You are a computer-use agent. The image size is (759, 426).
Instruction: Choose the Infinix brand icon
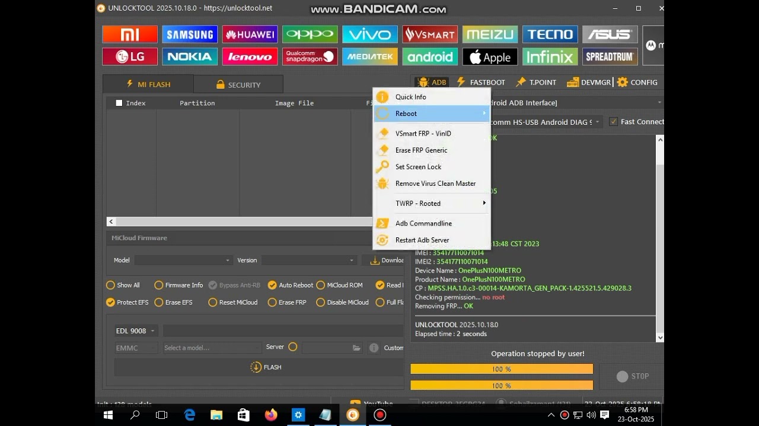[550, 57]
